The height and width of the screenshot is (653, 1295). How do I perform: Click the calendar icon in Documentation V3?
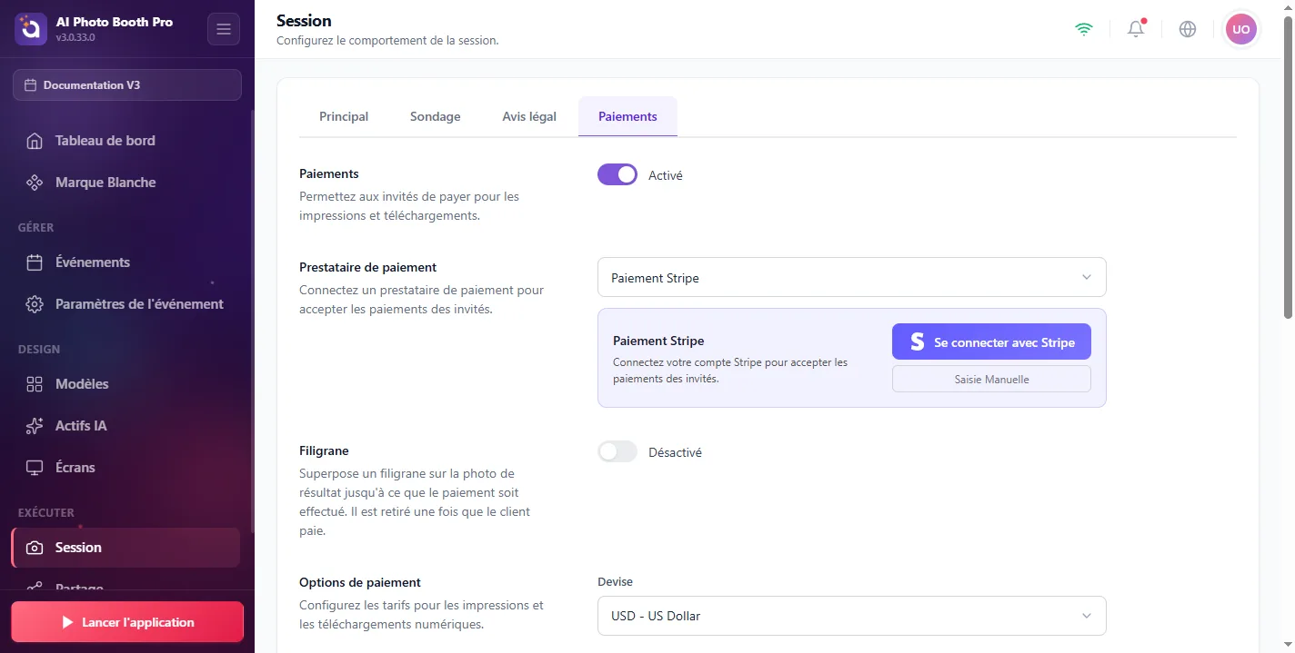pos(31,85)
